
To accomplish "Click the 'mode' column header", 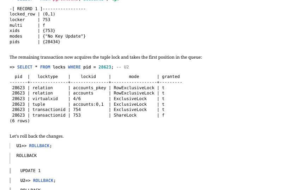I will click(134, 77).
